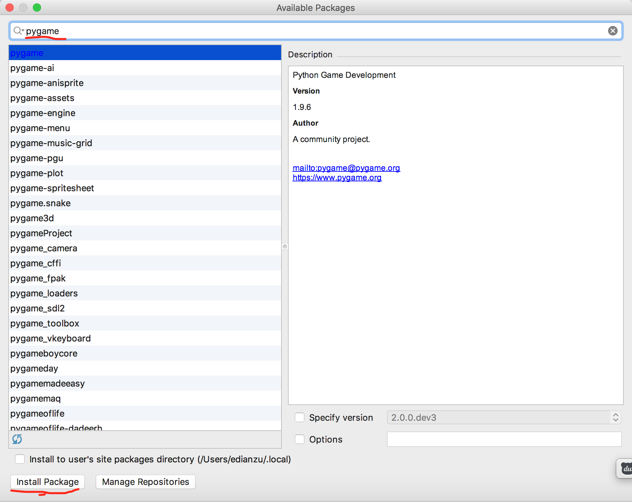Select pygame-anisprite in the list
The width and height of the screenshot is (632, 502).
pos(145,83)
